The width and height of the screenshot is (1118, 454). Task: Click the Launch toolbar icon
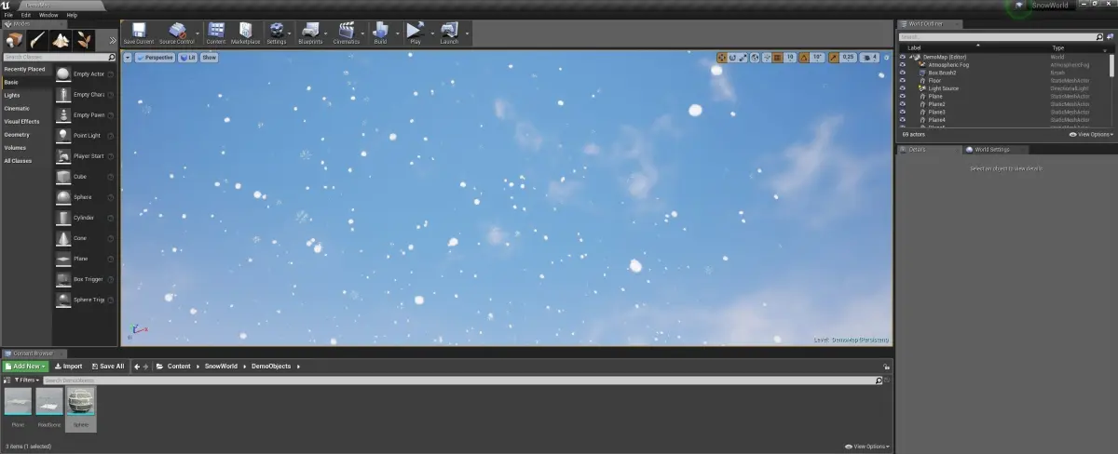coord(449,33)
